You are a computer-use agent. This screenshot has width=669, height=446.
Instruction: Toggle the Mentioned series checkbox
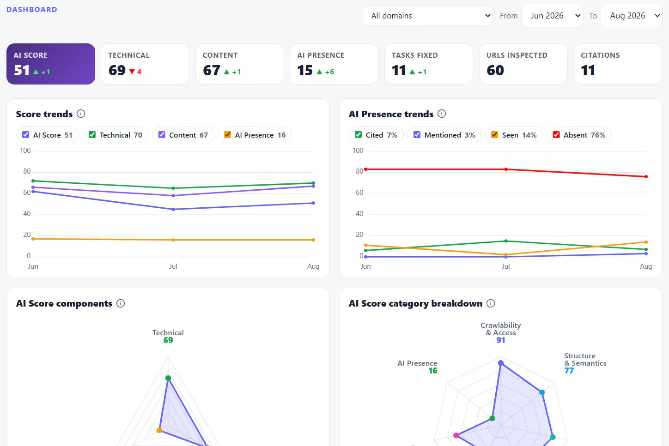click(x=417, y=135)
